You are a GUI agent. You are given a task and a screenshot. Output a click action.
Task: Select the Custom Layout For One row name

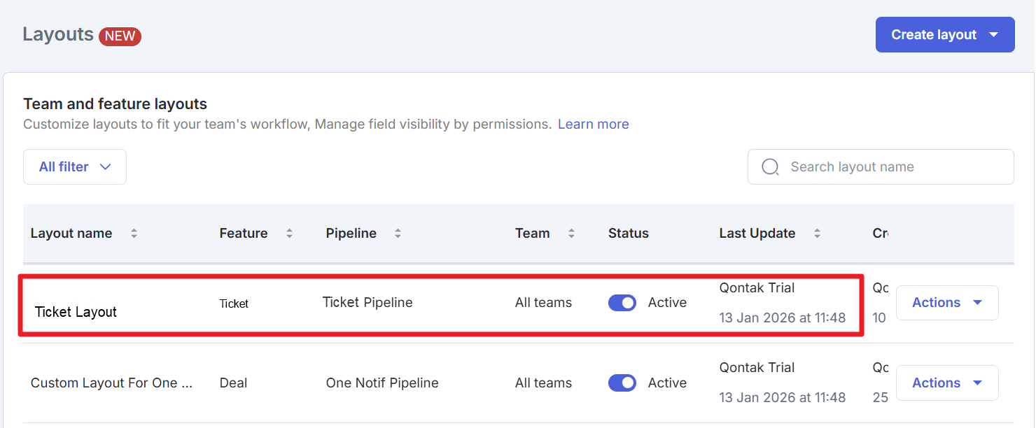coord(111,383)
